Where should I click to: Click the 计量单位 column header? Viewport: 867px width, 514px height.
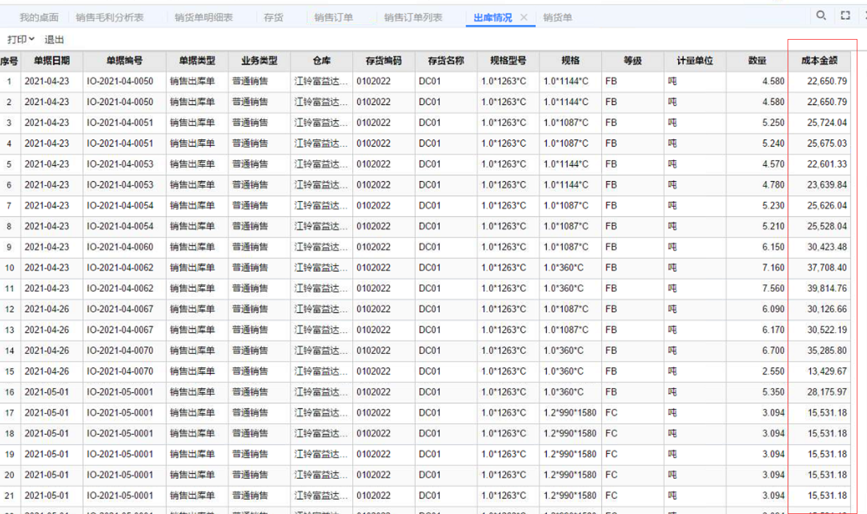(695, 61)
